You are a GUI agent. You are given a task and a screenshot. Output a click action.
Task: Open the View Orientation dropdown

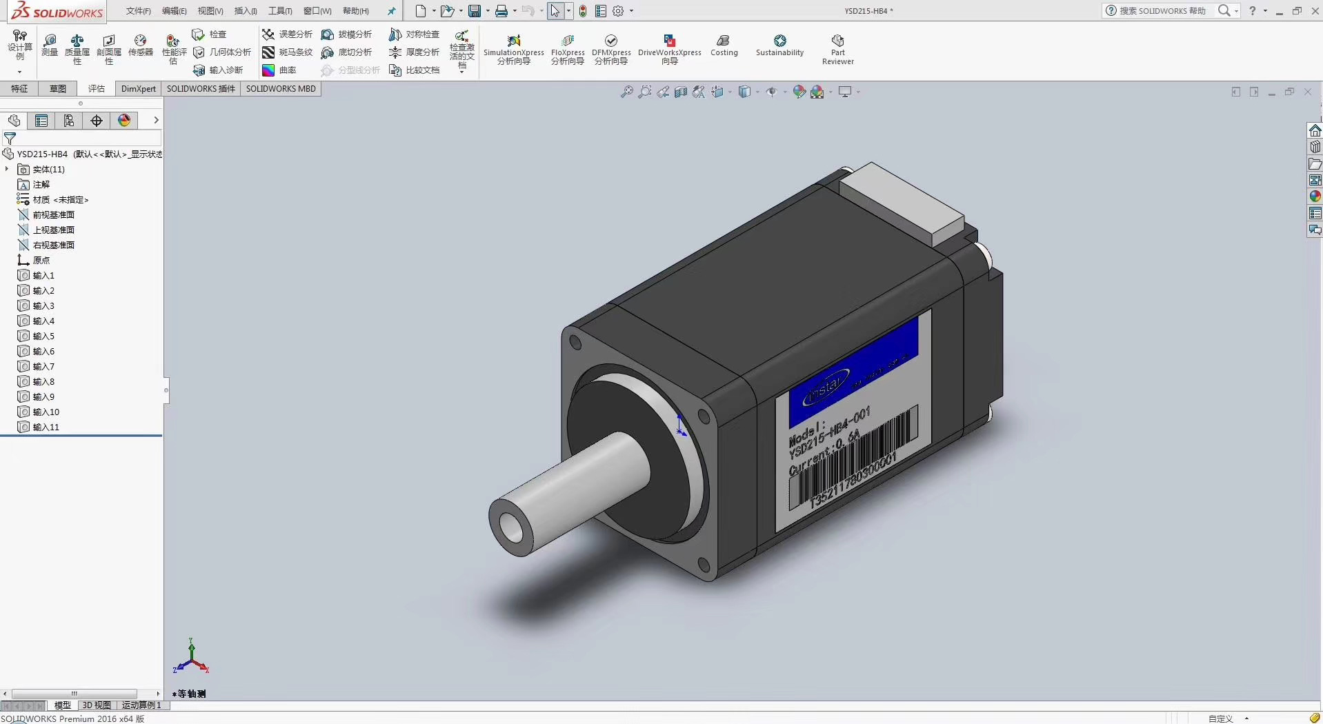tap(730, 92)
